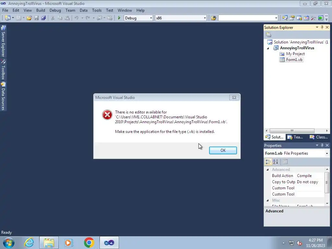Expand the Toolbox side tab
Image resolution: width=332 pixels, height=249 pixels.
3,69
